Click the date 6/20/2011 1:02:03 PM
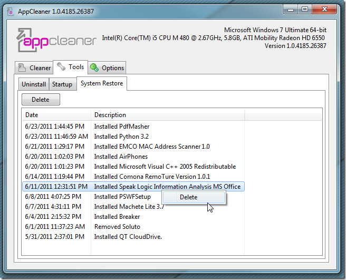 [55, 157]
